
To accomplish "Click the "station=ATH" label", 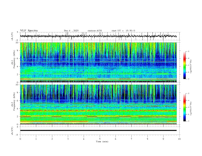I will (x=95, y=31).
